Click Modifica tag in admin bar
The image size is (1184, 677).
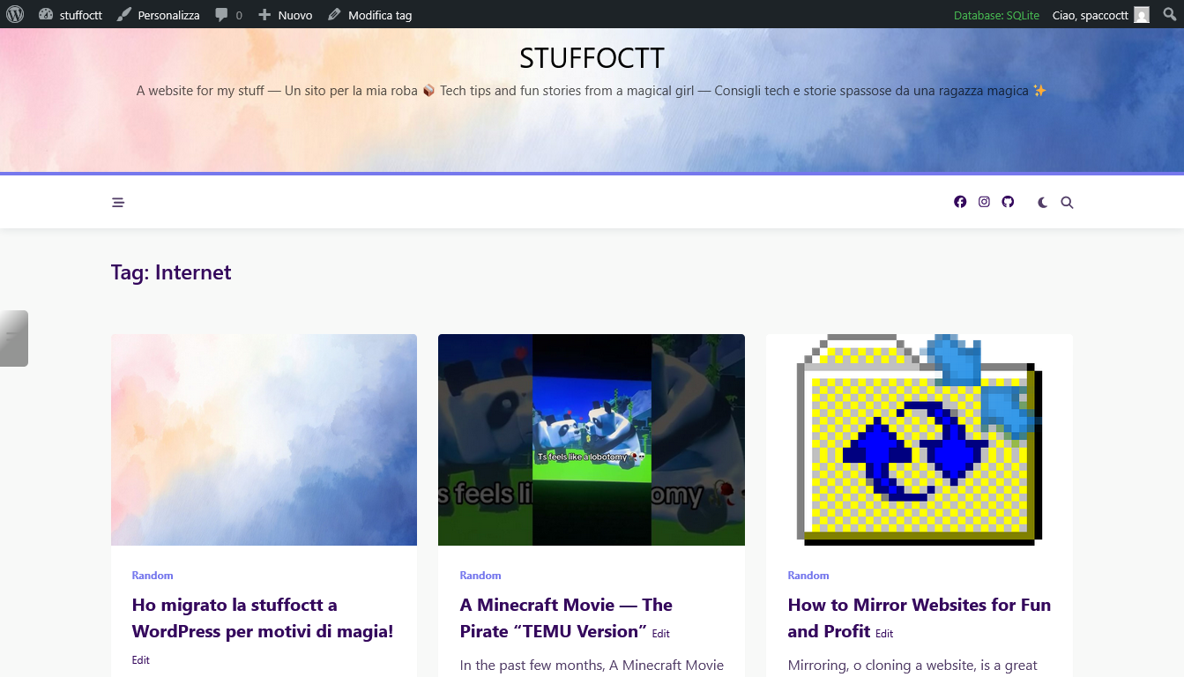click(369, 15)
